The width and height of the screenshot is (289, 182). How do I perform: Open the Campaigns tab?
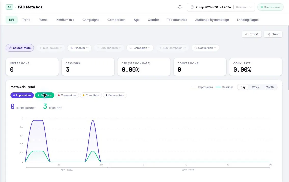91,20
